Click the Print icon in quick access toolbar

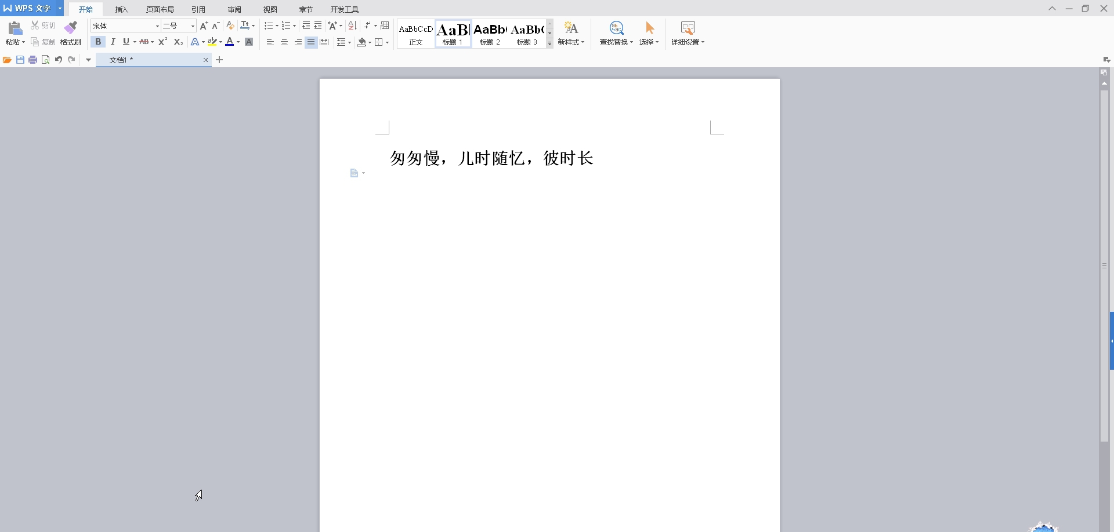click(32, 59)
